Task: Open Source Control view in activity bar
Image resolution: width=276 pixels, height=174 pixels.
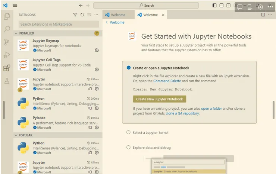Action: click(x=7, y=42)
